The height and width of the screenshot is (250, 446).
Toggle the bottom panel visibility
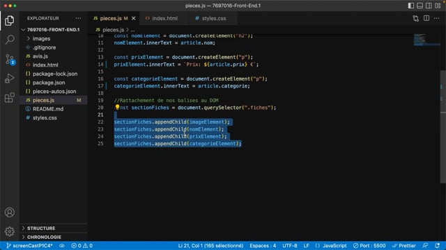pyautogui.click(x=420, y=6)
